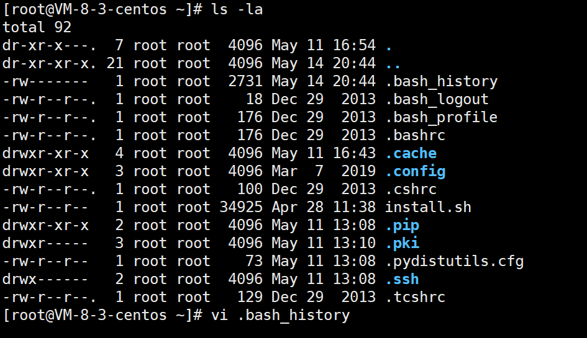Click the install.sh file name
The image size is (587, 338).
[428, 207]
